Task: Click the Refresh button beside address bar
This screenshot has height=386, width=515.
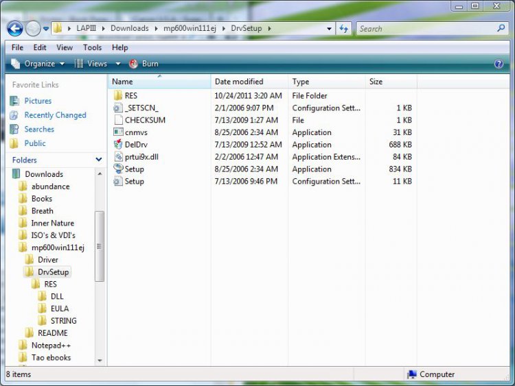Action: (343, 29)
